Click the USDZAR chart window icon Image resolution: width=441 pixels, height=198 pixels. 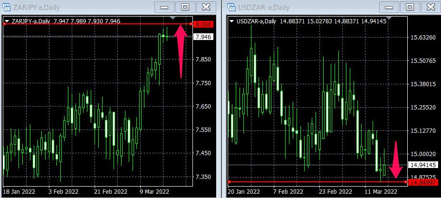pyautogui.click(x=231, y=7)
